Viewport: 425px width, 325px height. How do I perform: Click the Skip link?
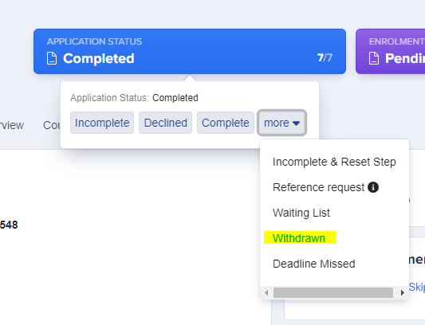pos(417,287)
